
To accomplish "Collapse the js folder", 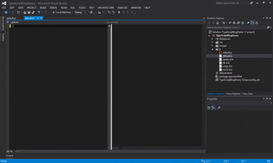I will (213, 49).
